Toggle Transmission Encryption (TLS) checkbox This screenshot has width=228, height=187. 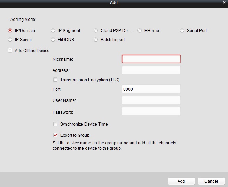click(x=55, y=80)
